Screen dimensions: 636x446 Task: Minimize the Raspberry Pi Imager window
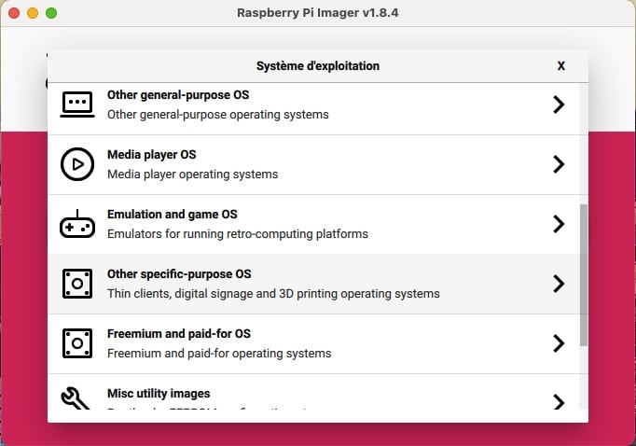click(33, 14)
